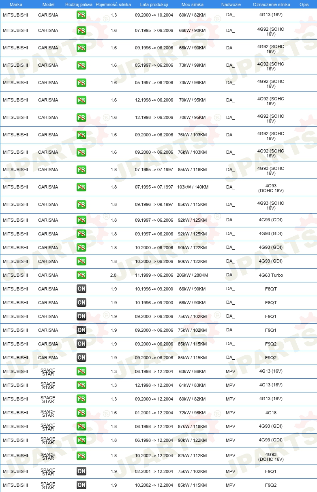
Task: Click the 01.2001 -> 12.2004 production years cell
Action: coord(154,413)
